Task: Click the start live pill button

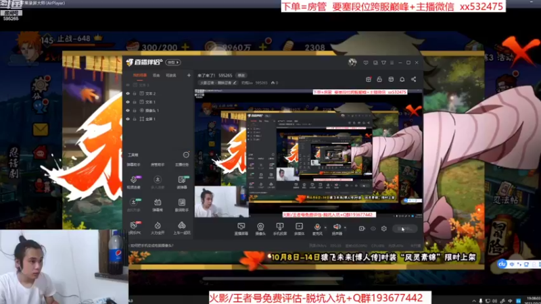Action: pos(405,228)
